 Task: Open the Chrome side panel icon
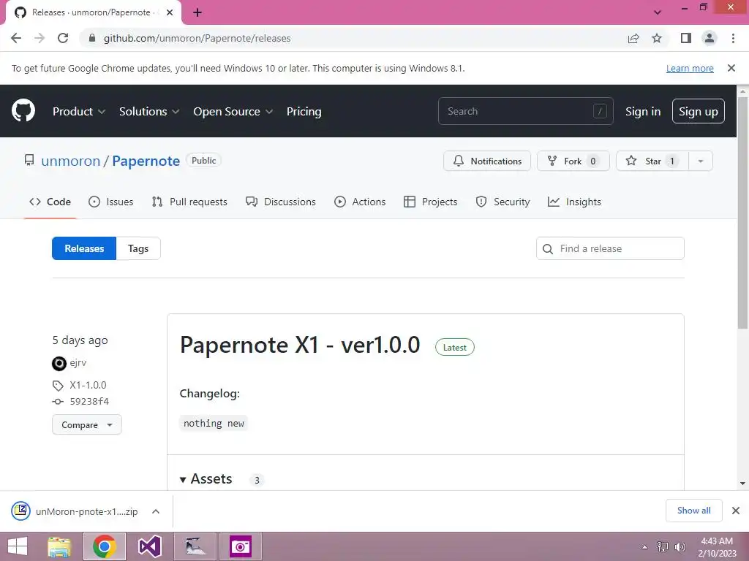click(x=686, y=38)
